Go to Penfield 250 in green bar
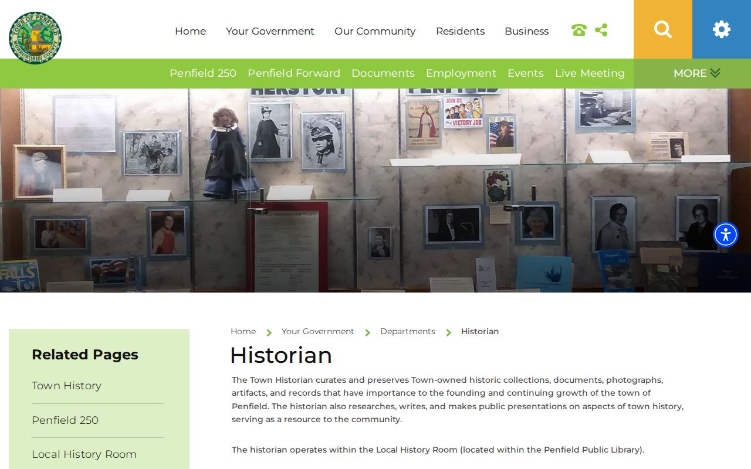The height and width of the screenshot is (469, 751). click(203, 73)
